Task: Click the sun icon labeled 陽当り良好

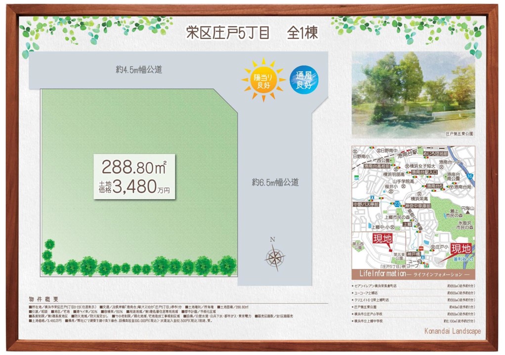Action: (x=263, y=79)
